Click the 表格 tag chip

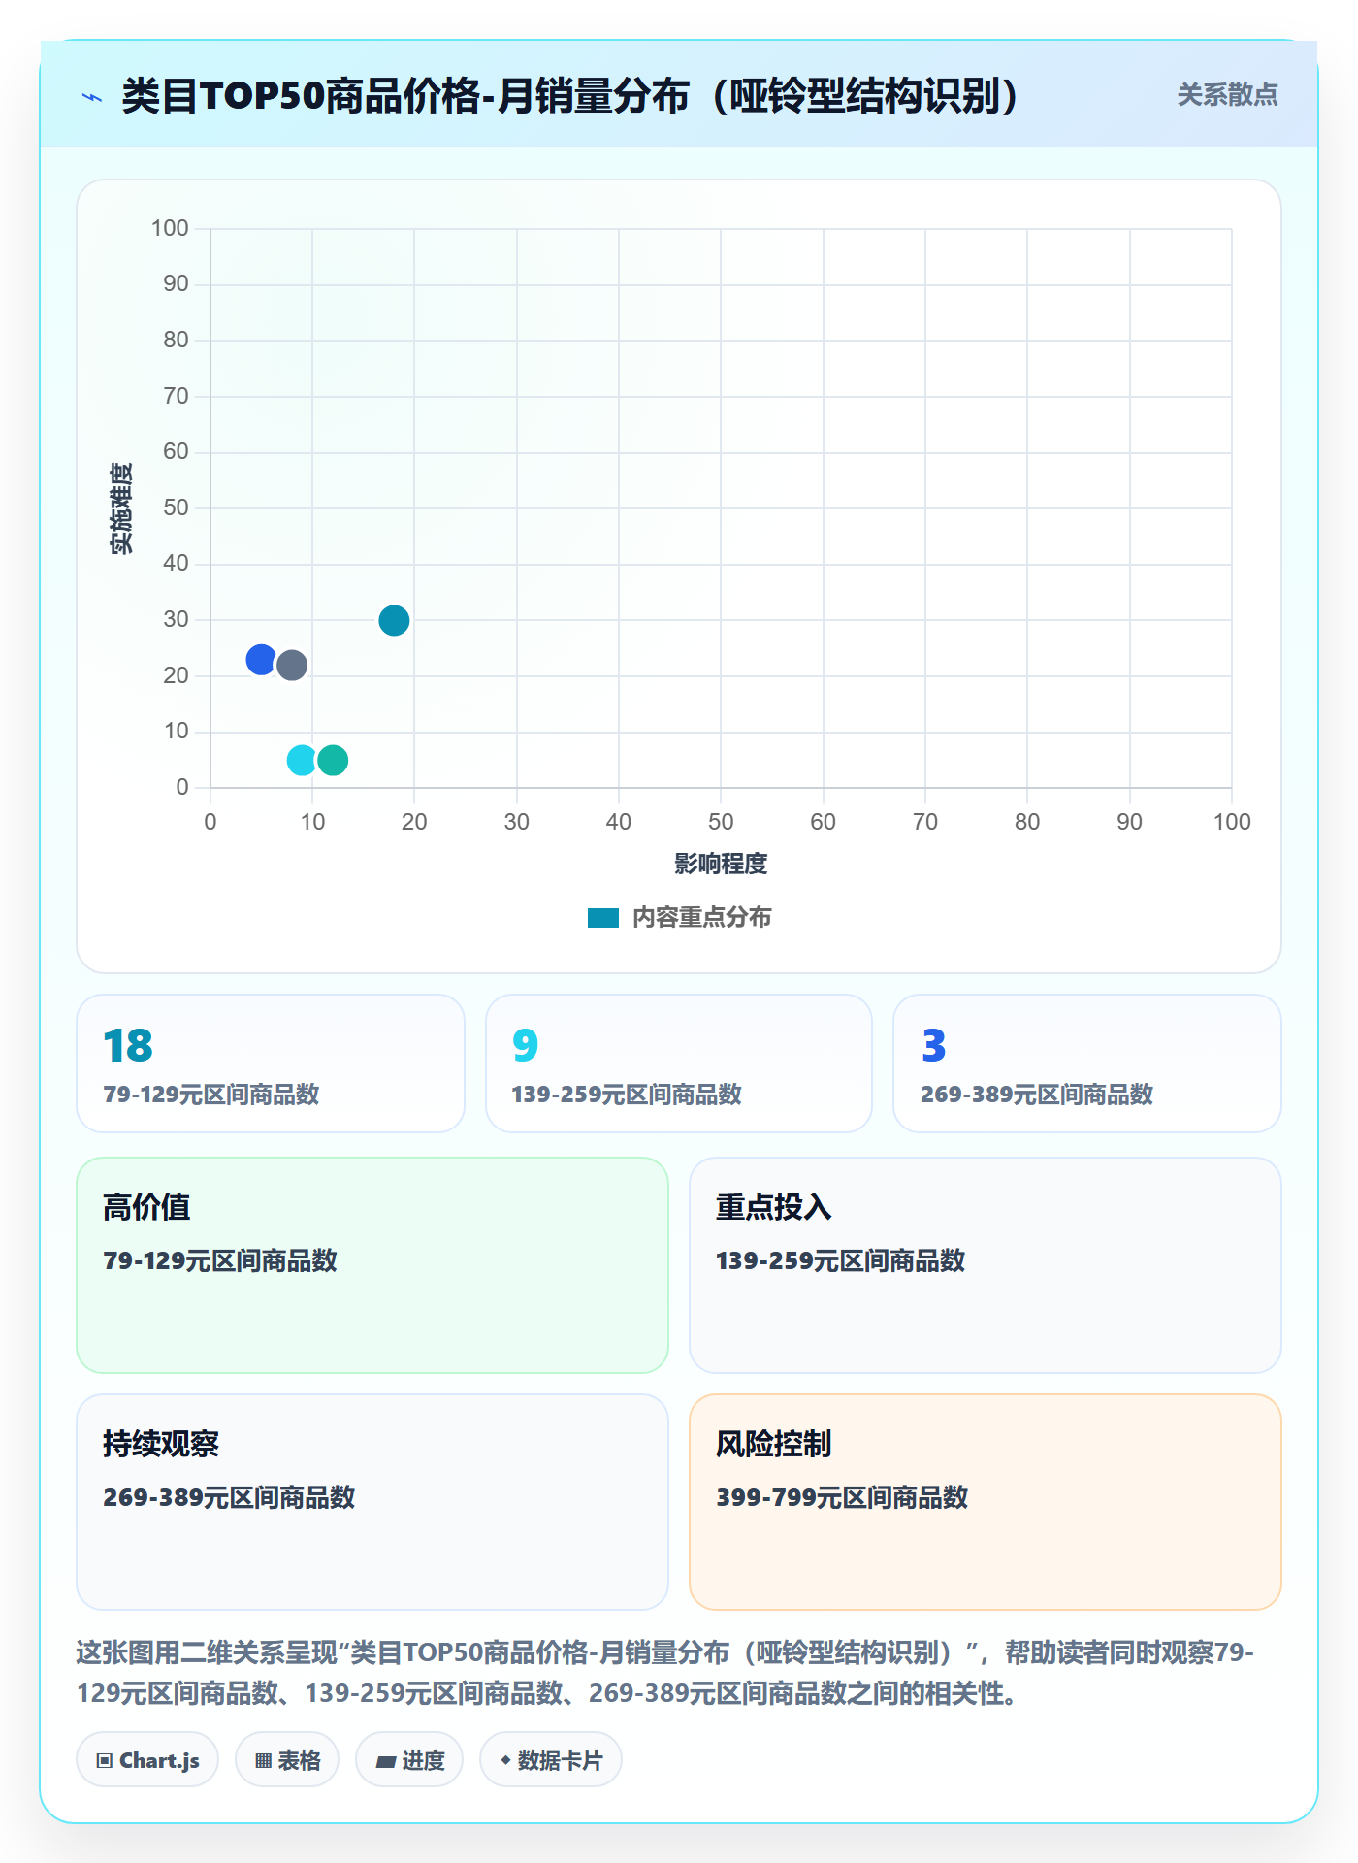[287, 1760]
